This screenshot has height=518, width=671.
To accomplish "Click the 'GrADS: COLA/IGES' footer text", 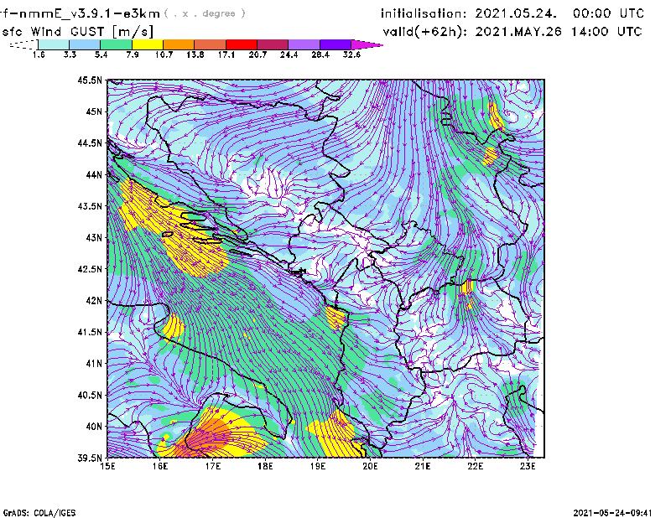I will [x=39, y=513].
